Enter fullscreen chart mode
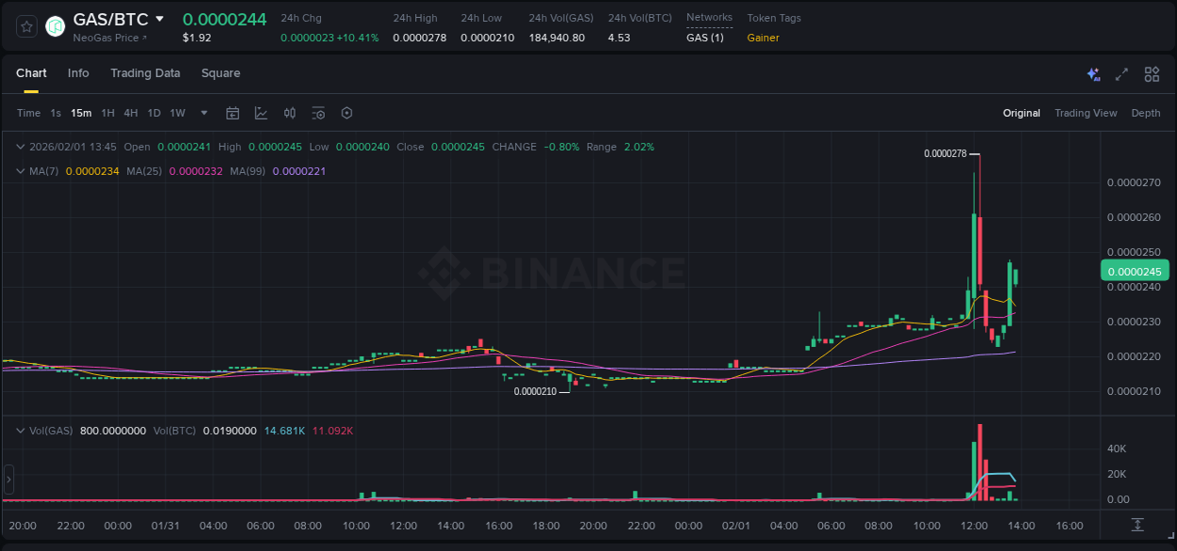This screenshot has height=551, width=1177. pos(1121,73)
